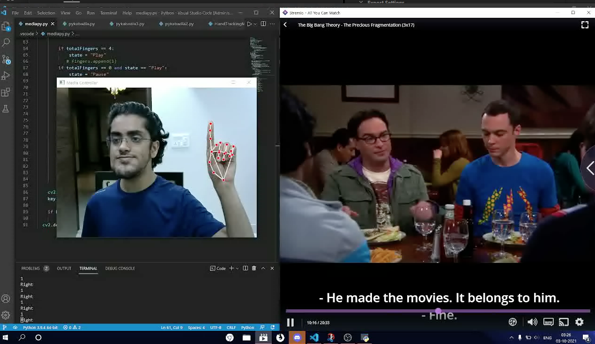This screenshot has height=344, width=595.
Task: Pause the Stremio video
Action: 290,322
